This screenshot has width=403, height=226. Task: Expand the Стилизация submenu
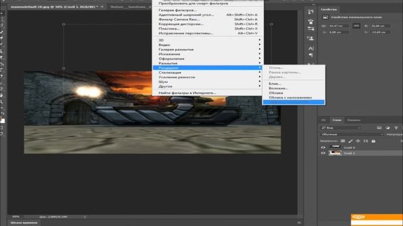(208, 73)
